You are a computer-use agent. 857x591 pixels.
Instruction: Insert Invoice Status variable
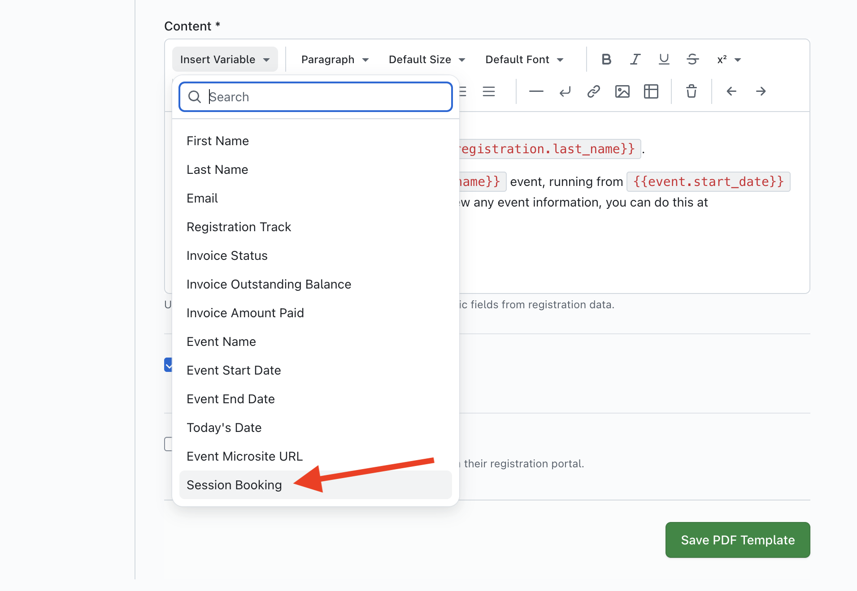pos(315,255)
